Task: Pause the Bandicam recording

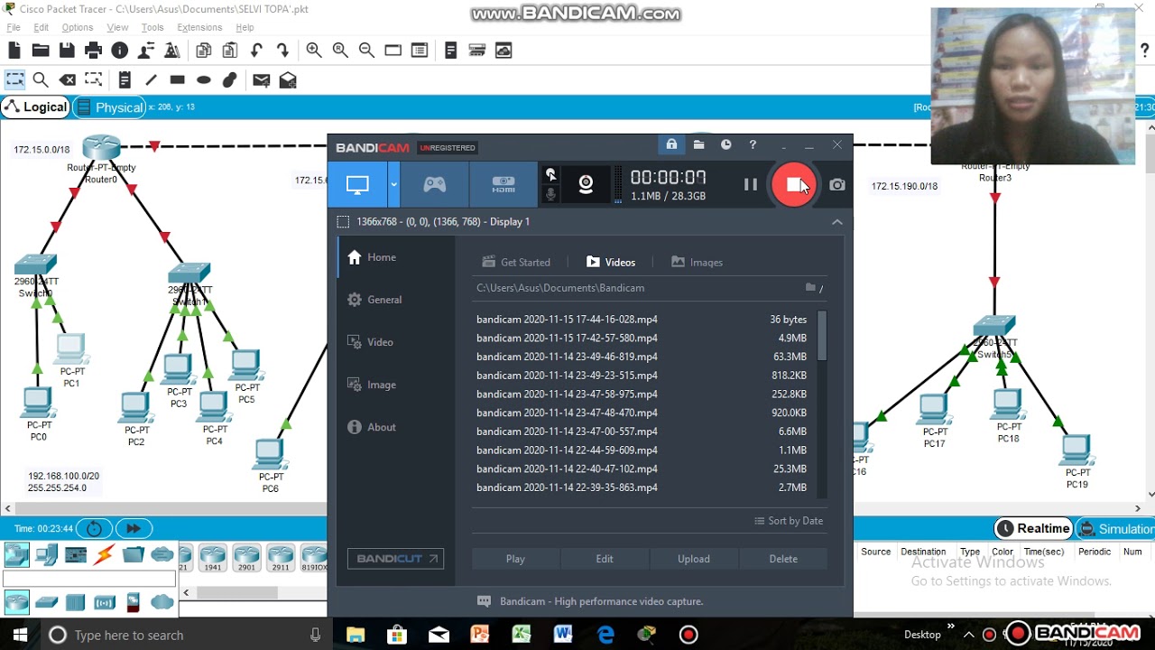Action: (750, 185)
